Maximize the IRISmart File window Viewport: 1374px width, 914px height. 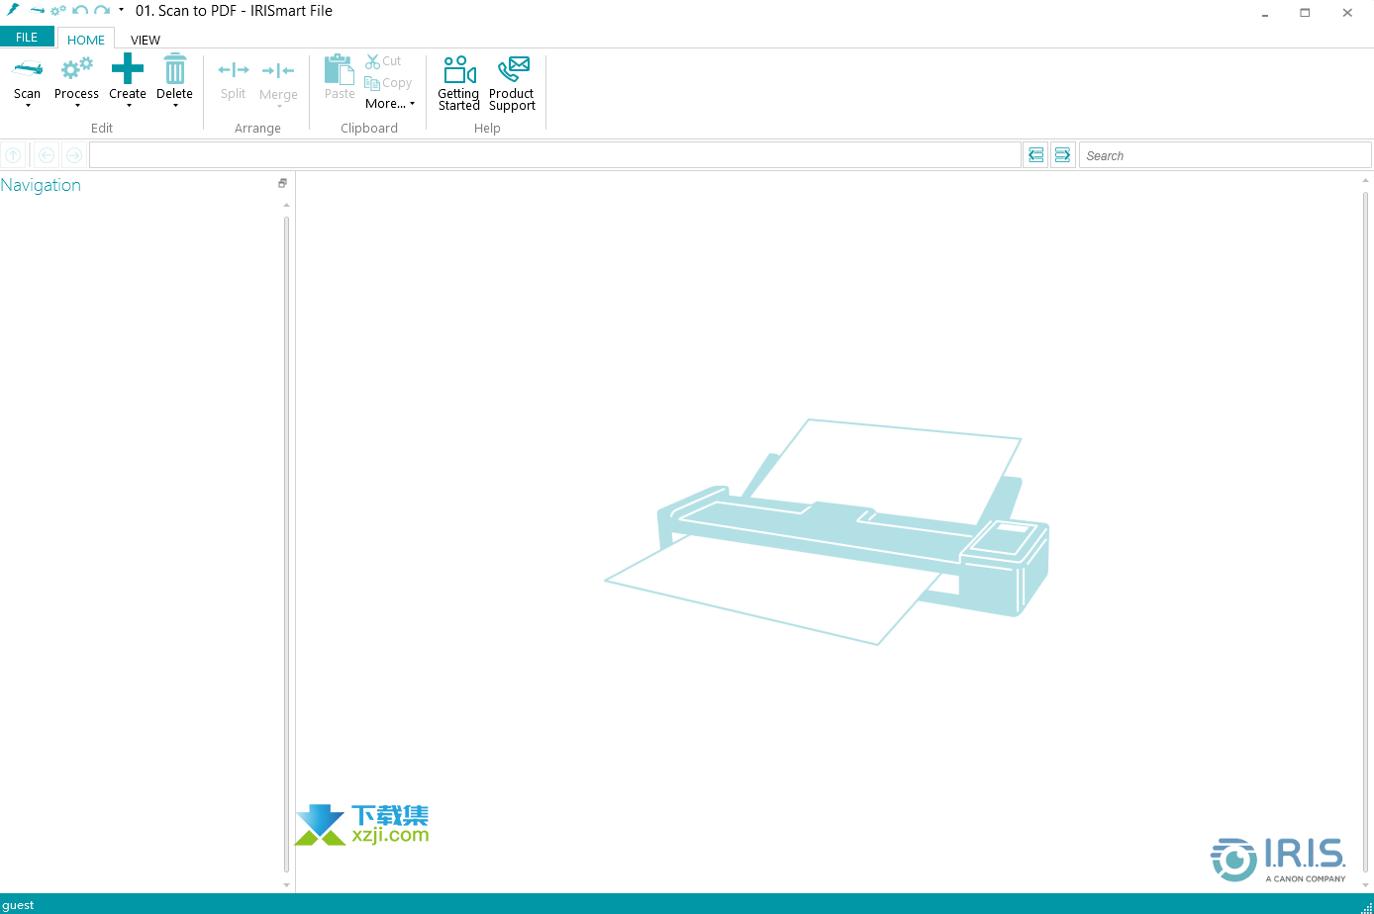pyautogui.click(x=1305, y=13)
